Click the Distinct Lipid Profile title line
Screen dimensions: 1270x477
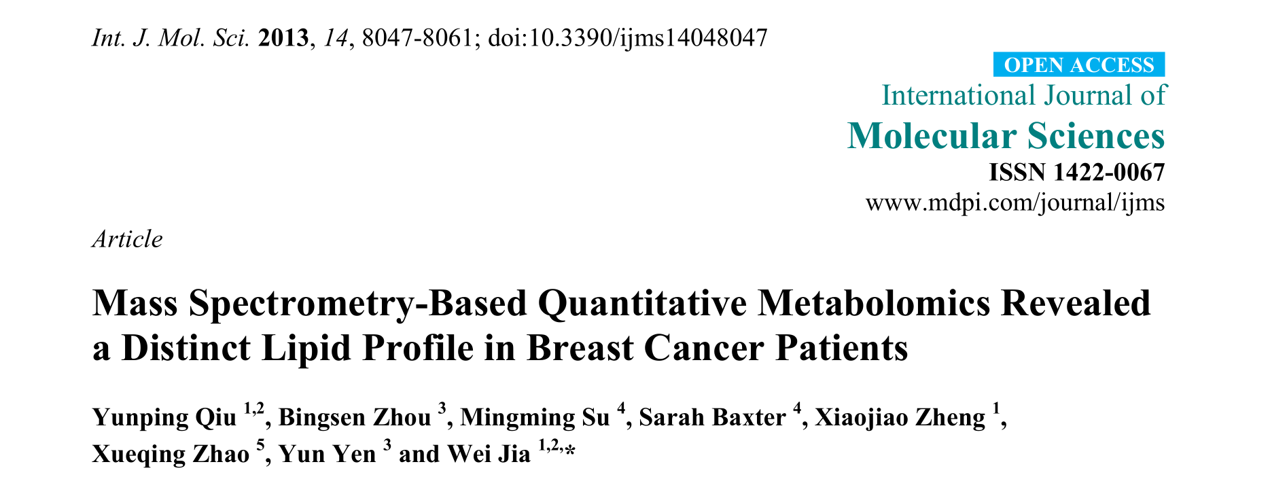click(500, 348)
